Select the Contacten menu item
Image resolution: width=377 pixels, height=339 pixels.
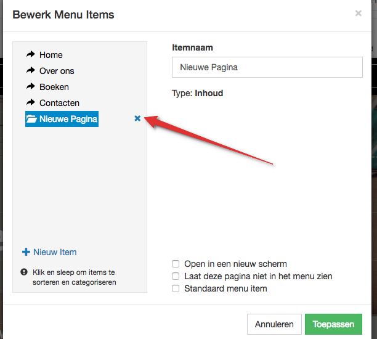point(59,103)
